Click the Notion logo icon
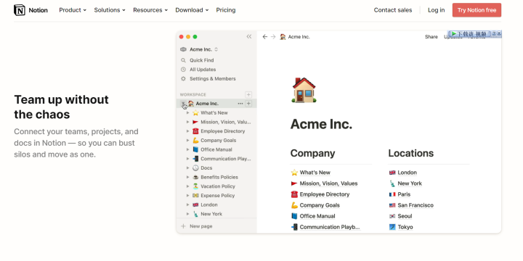 click(x=20, y=10)
